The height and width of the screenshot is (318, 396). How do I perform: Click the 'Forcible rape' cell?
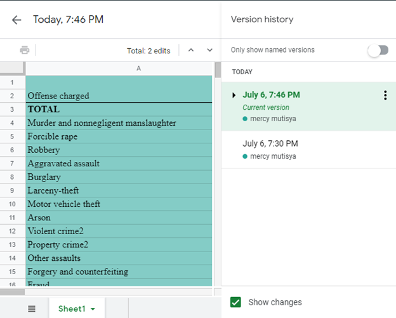[119, 136]
